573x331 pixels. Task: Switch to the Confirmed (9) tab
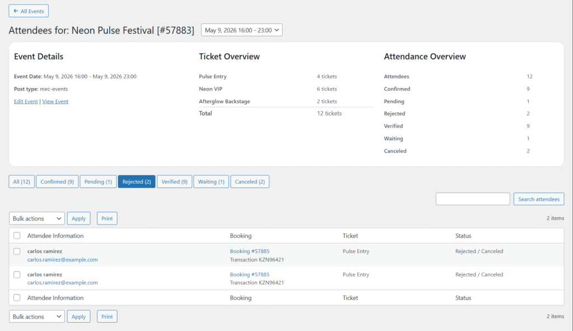57,181
